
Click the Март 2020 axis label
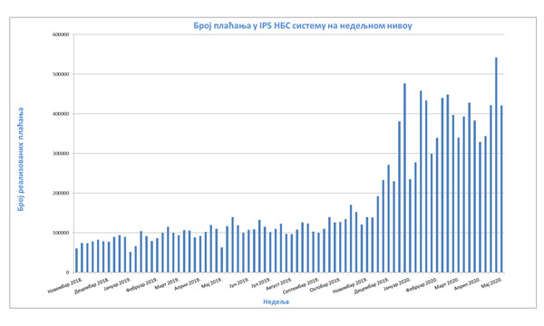pyautogui.click(x=447, y=283)
